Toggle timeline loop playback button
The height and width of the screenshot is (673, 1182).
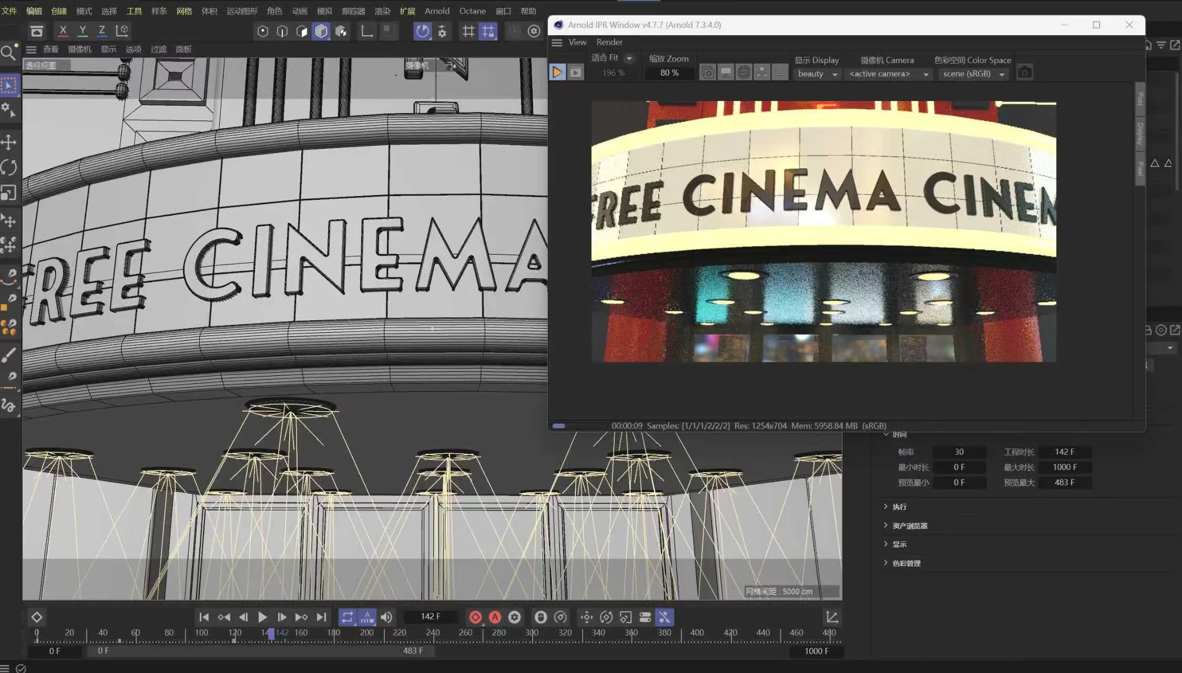(348, 617)
